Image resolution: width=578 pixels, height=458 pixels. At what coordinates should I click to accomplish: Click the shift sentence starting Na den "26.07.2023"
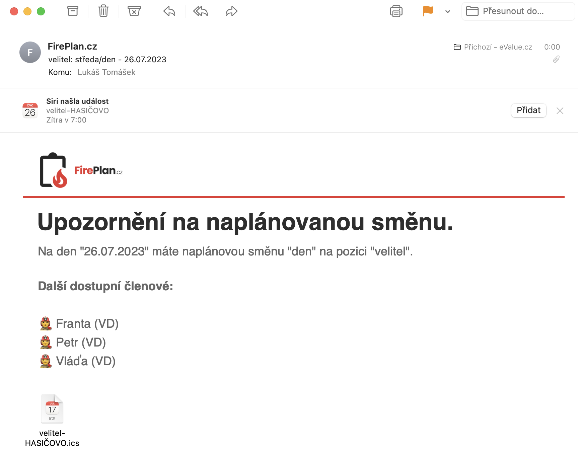(225, 251)
